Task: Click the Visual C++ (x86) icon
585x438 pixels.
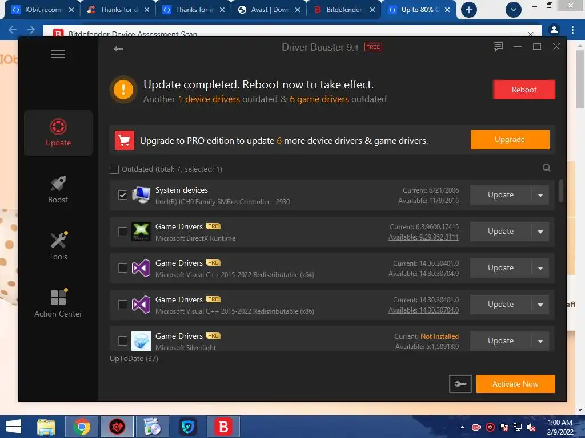Action: [141, 305]
